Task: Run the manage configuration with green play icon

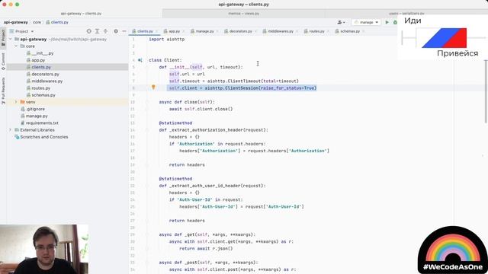Action: 387,22
